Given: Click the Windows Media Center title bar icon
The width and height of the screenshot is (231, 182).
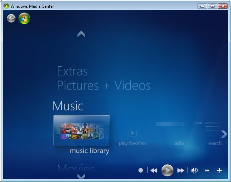Looking at the screenshot, I should click(6, 6).
